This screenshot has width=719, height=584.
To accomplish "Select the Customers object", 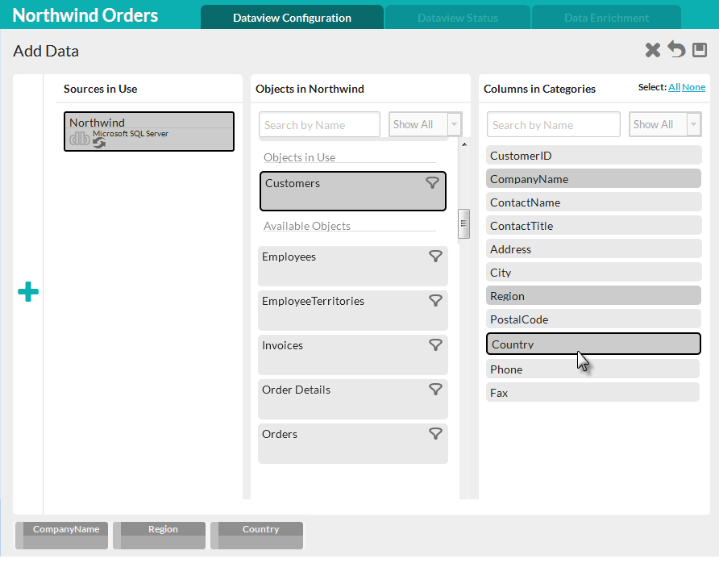I will click(352, 191).
